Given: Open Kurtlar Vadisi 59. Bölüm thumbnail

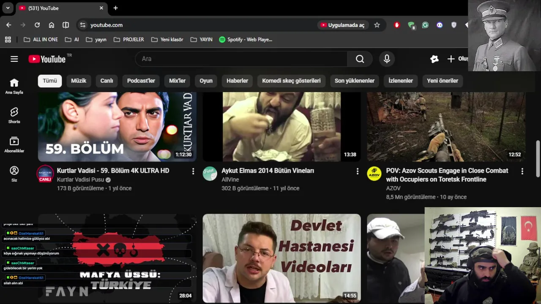Looking at the screenshot, I should point(117,127).
